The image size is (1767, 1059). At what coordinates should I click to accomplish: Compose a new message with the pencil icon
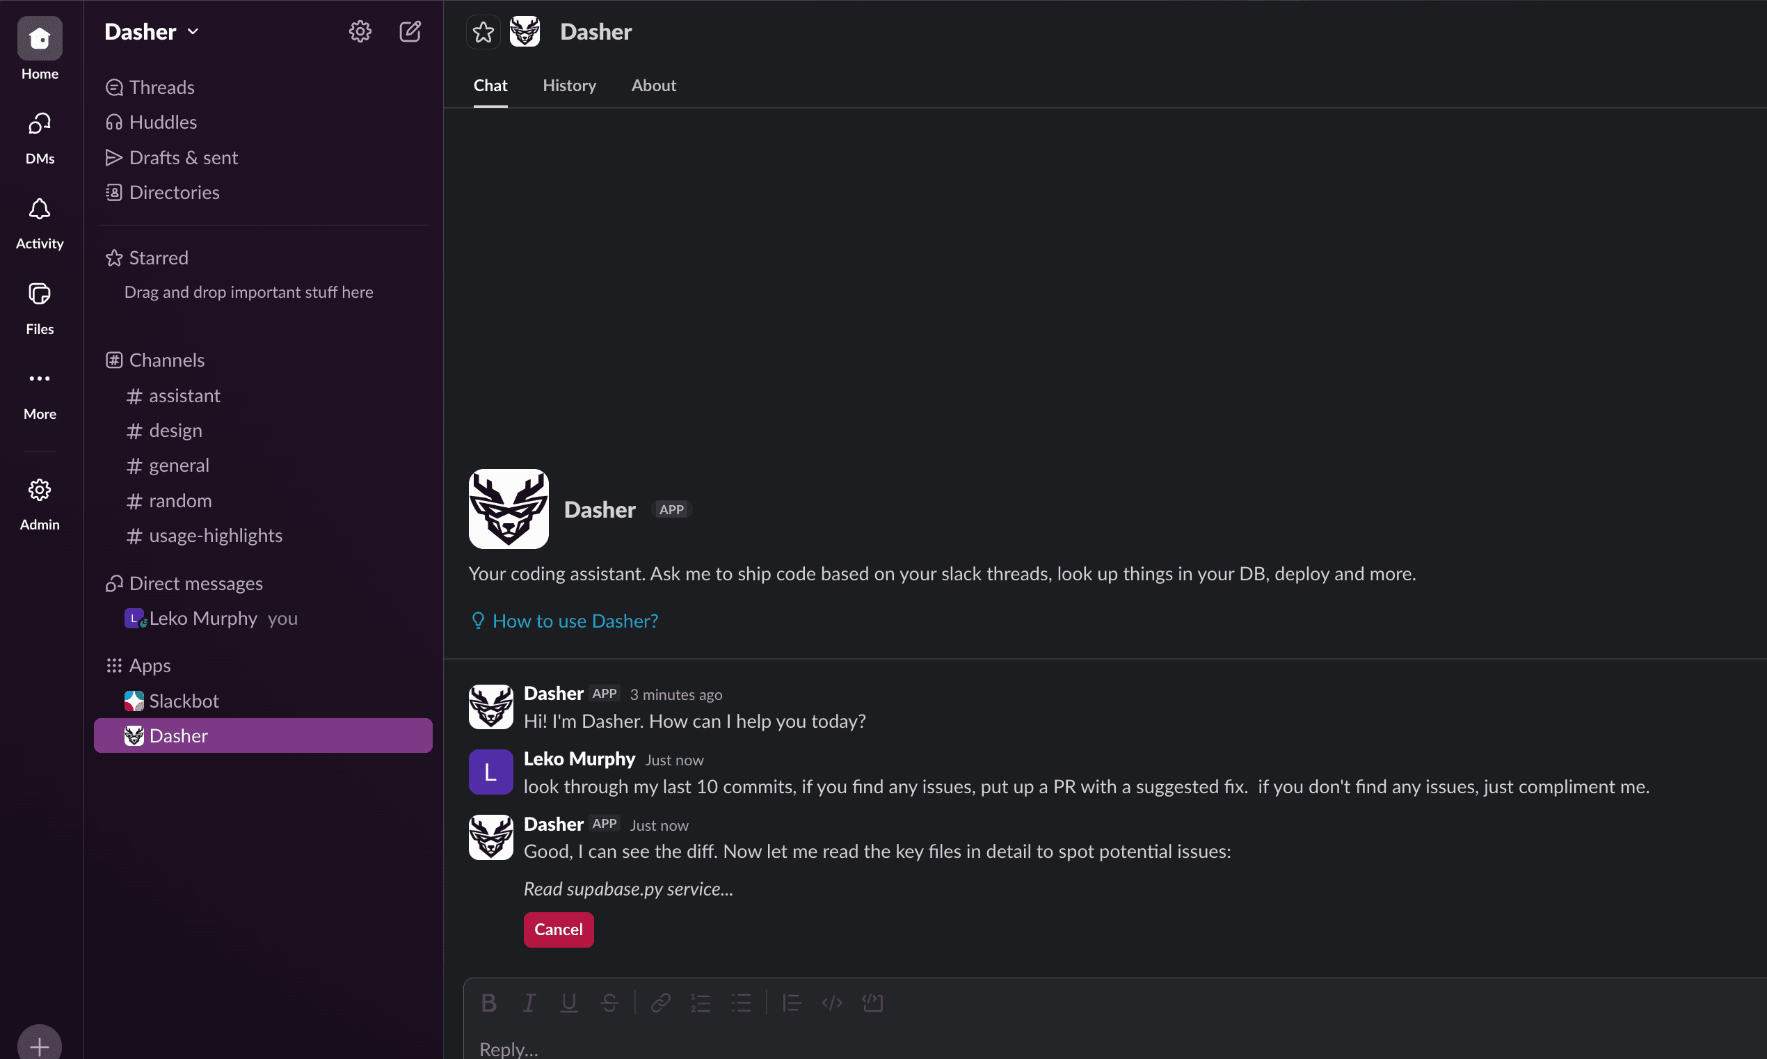coord(410,31)
